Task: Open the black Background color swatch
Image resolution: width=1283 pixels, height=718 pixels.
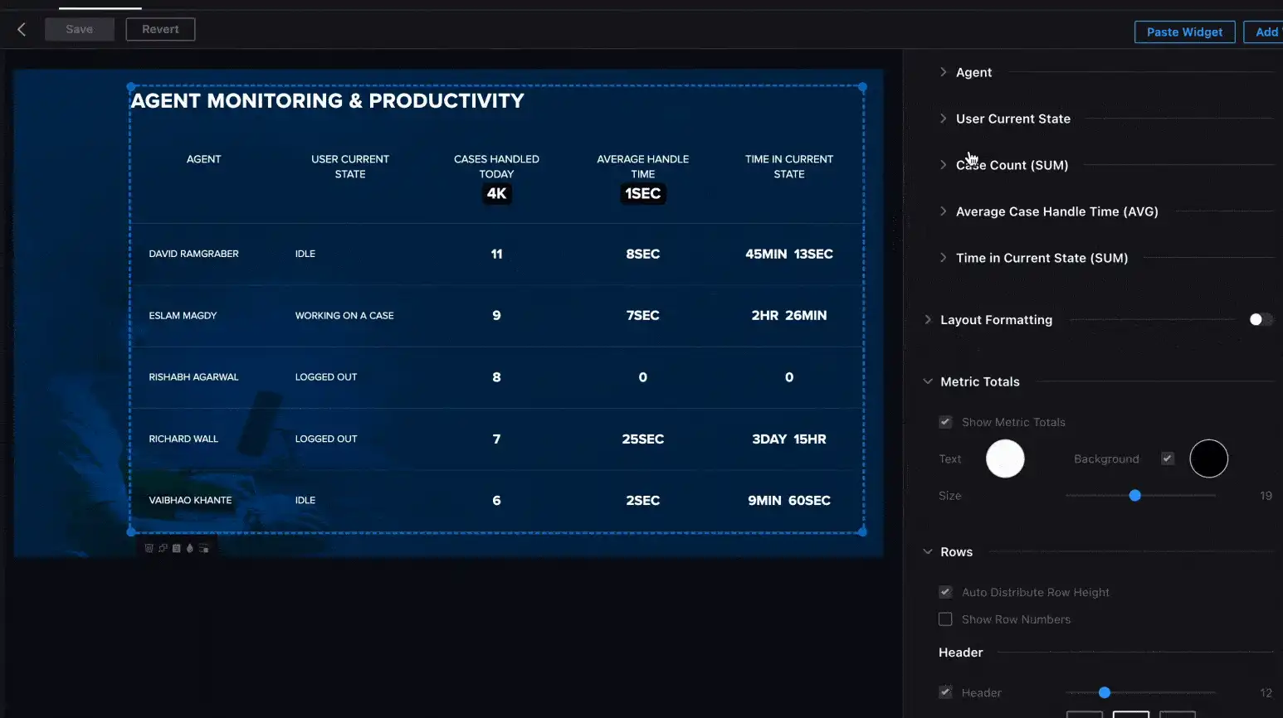Action: click(x=1208, y=458)
